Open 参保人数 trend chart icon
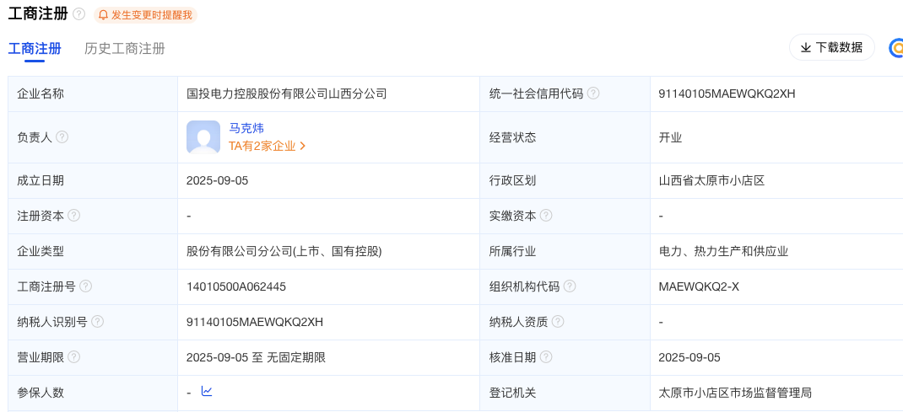The image size is (903, 412). click(207, 391)
